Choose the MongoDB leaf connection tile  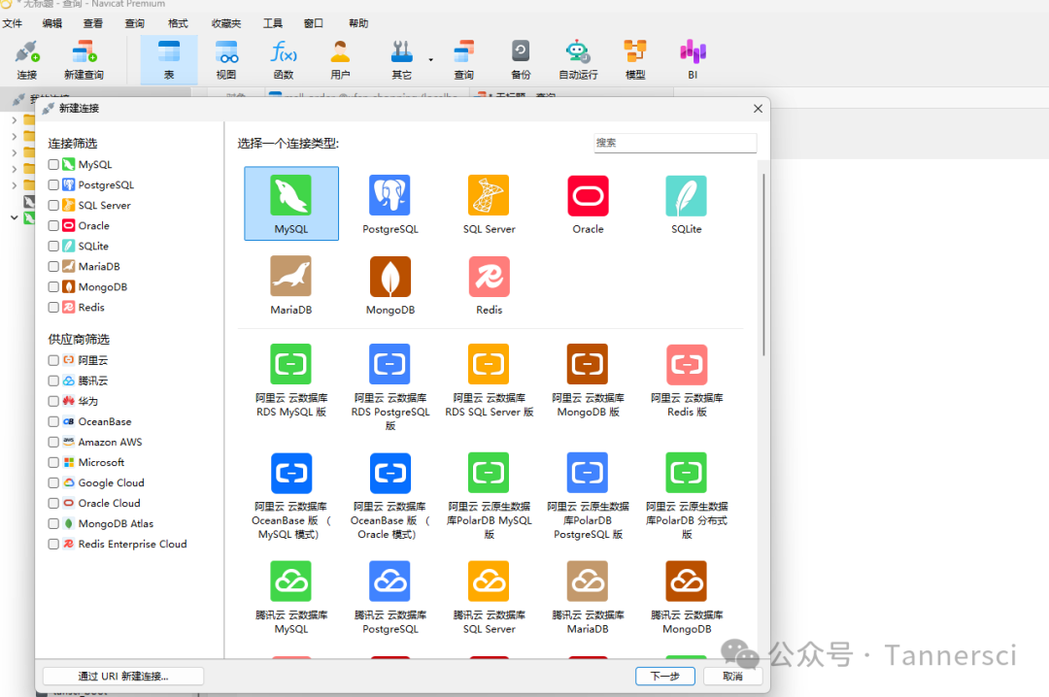click(390, 285)
